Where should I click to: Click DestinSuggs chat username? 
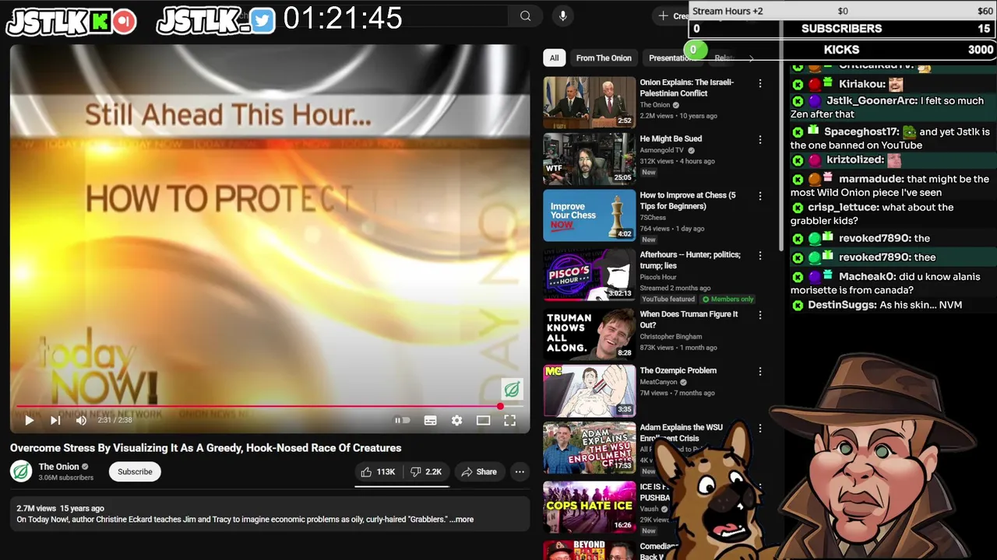(x=842, y=305)
